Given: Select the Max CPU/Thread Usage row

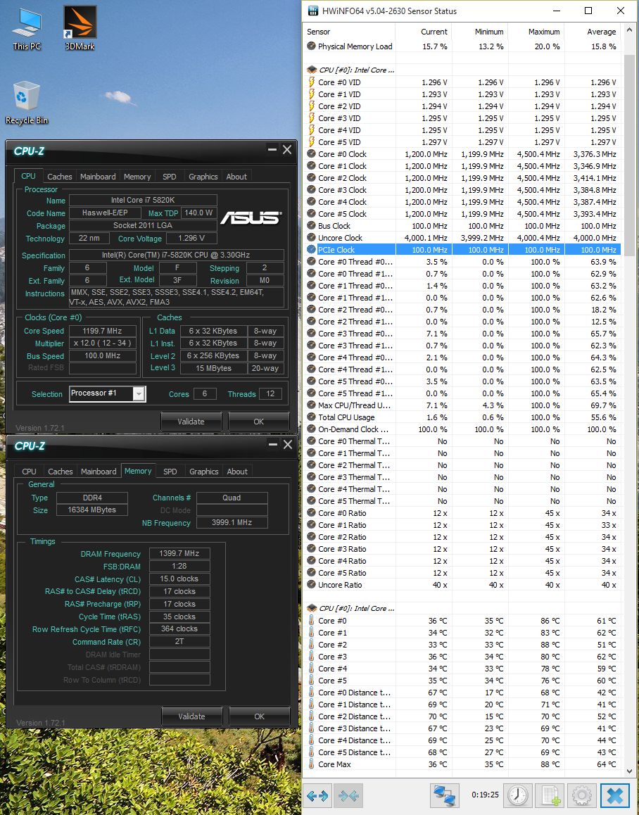Looking at the screenshot, I should coord(462,405).
